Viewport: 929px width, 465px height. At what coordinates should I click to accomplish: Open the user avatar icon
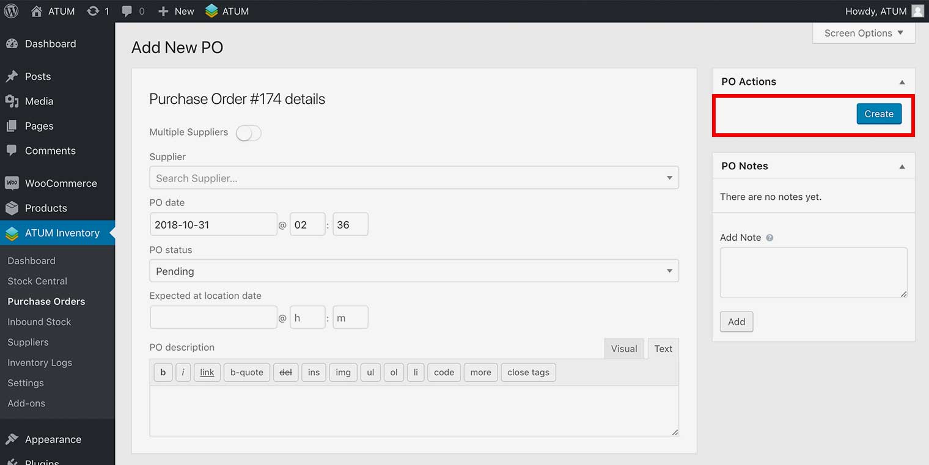pyautogui.click(x=917, y=11)
